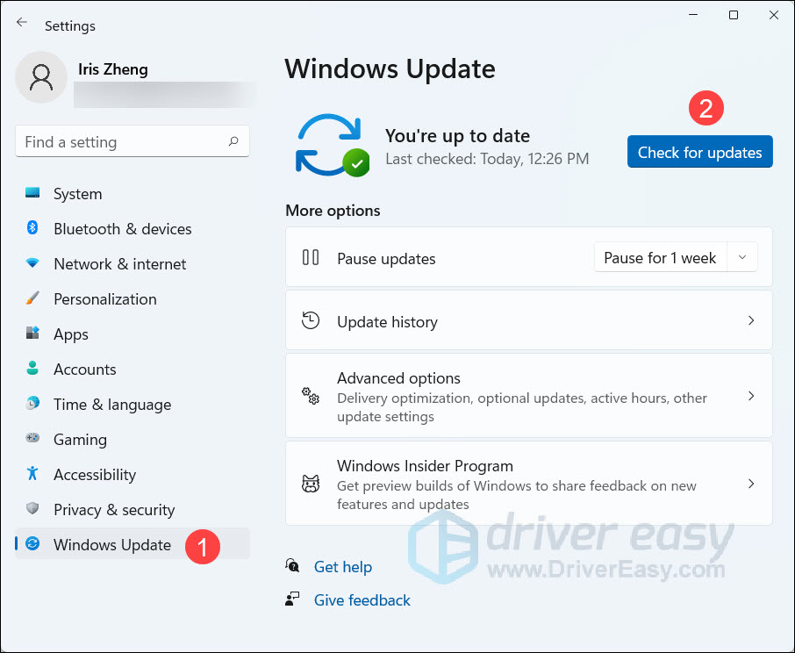Click the Bluetooth & devices icon
The width and height of the screenshot is (795, 653).
(x=32, y=229)
